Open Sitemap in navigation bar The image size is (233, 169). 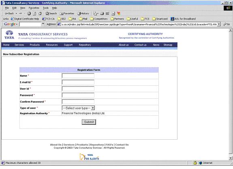[x=168, y=45]
